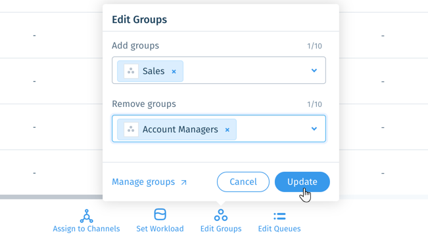Select the Assign to Channels label
This screenshot has height=240, width=428.
click(x=86, y=229)
